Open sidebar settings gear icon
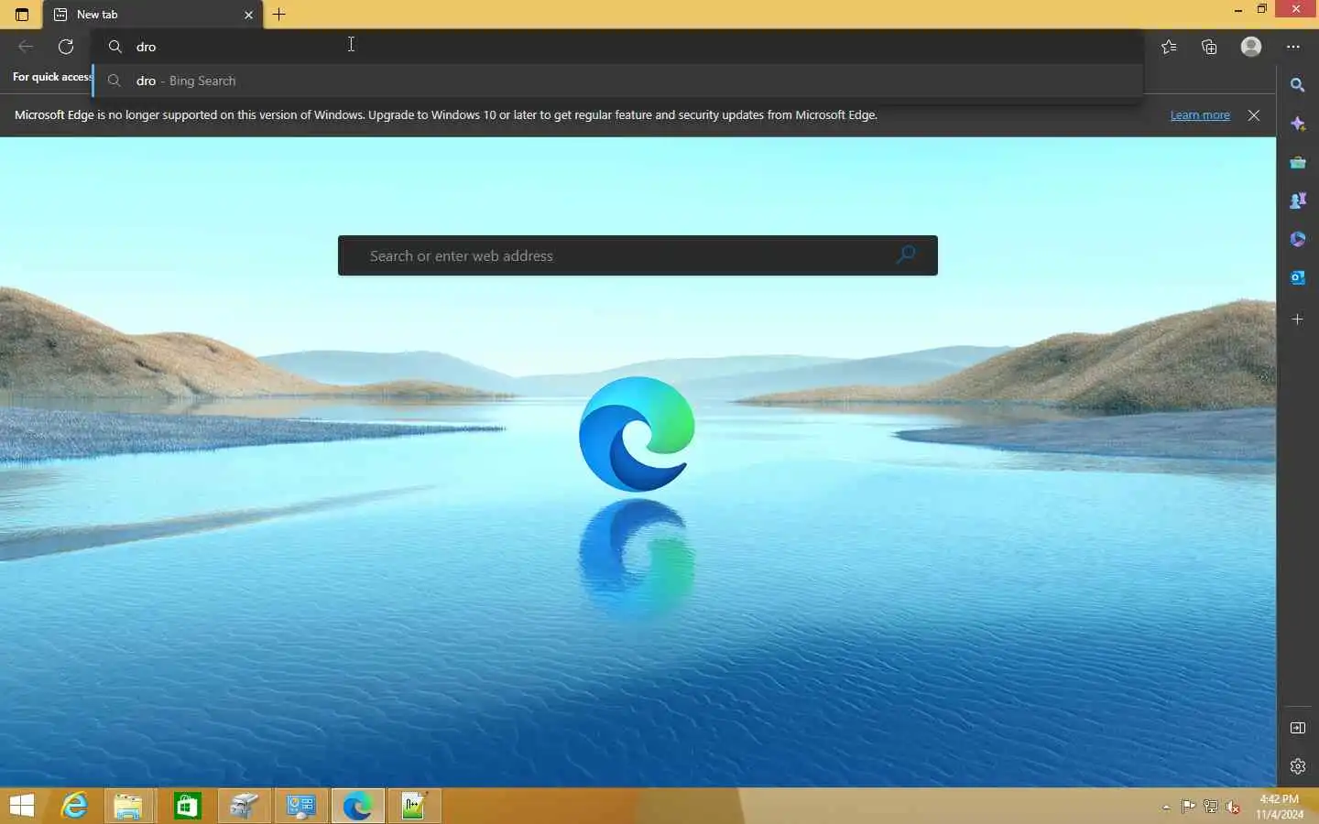The image size is (1319, 824). (x=1298, y=766)
